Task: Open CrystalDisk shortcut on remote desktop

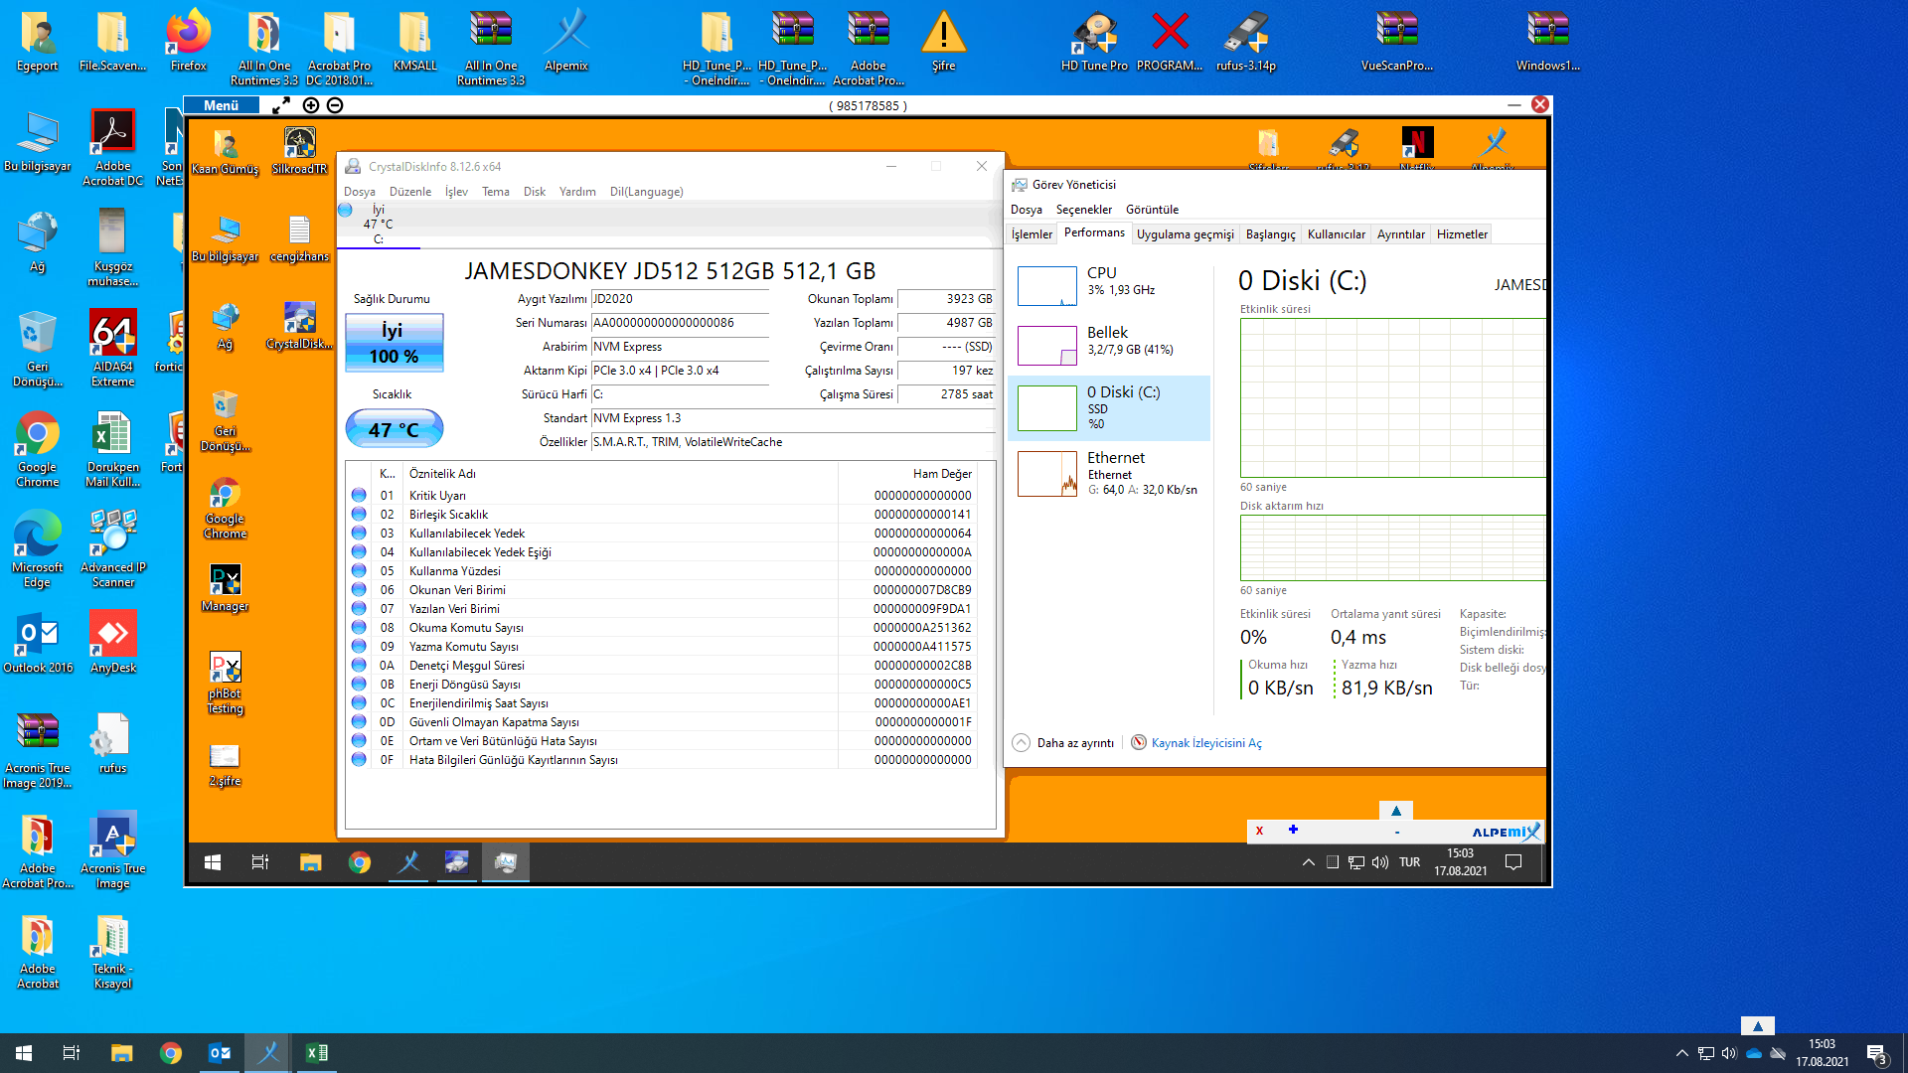Action: pos(299,326)
